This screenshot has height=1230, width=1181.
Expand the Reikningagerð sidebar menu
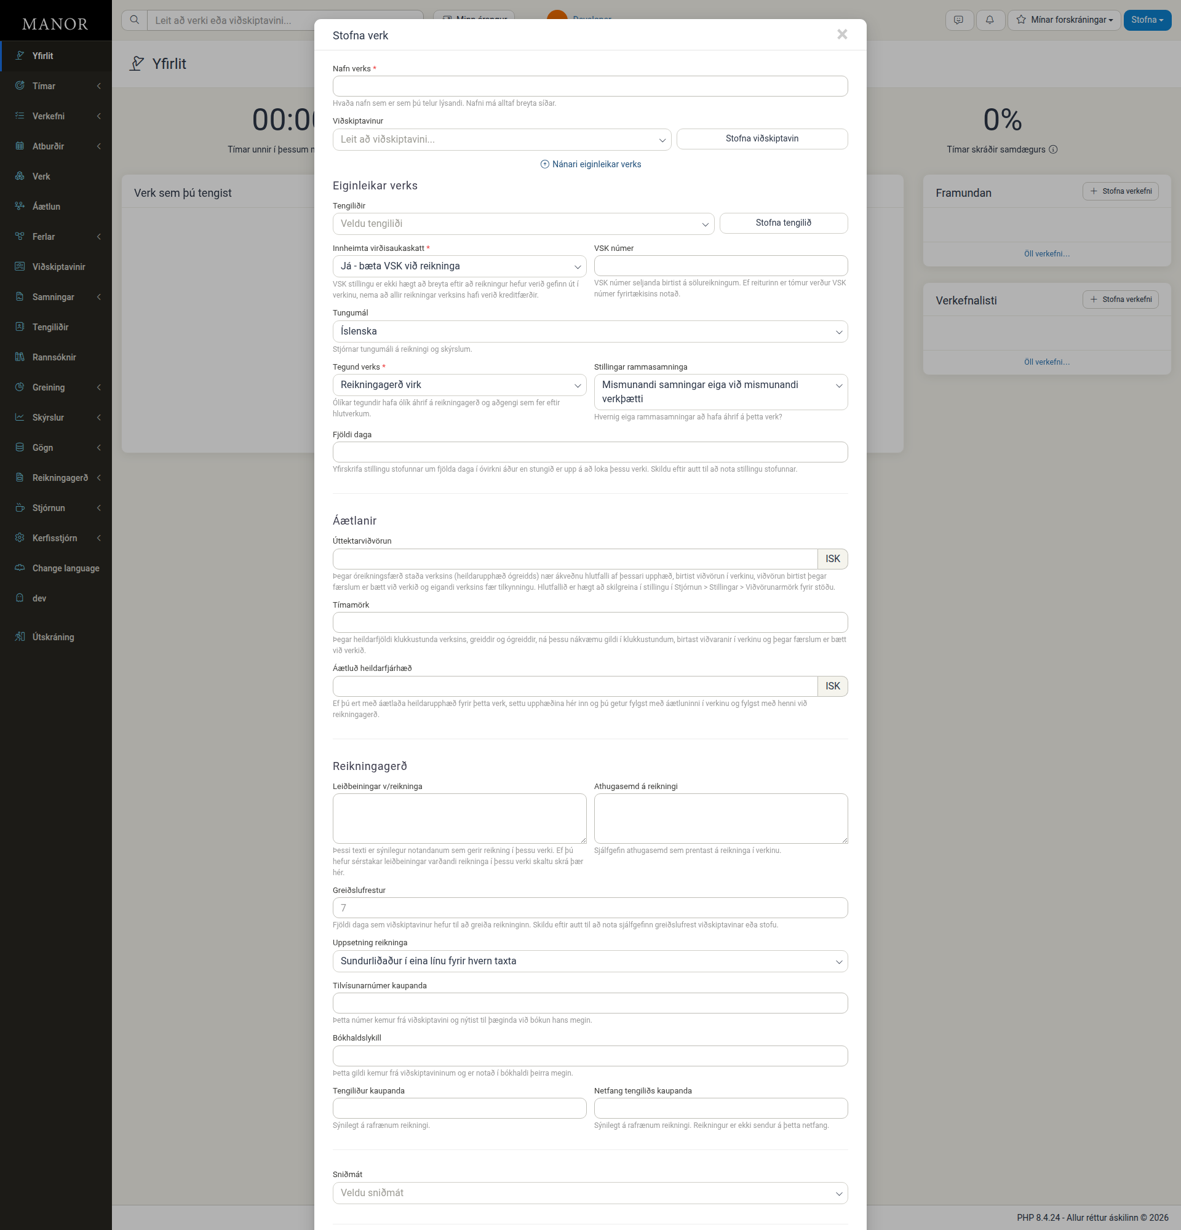point(56,478)
